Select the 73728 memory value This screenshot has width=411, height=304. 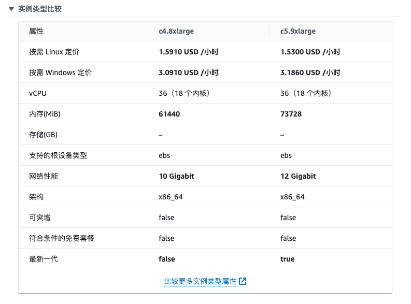coord(291,114)
